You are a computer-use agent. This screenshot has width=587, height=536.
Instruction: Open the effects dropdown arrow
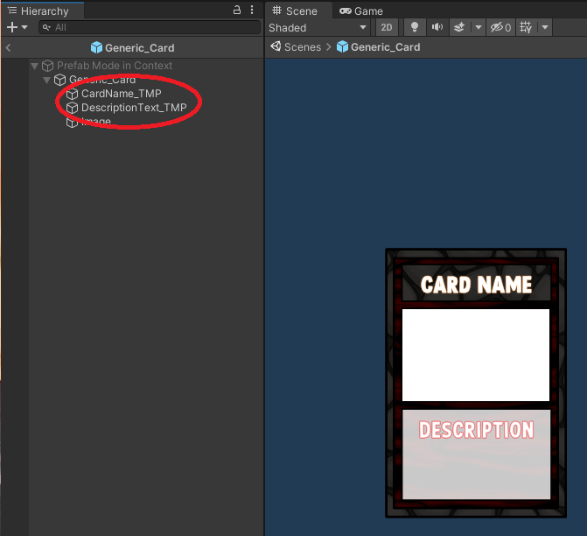coord(478,27)
